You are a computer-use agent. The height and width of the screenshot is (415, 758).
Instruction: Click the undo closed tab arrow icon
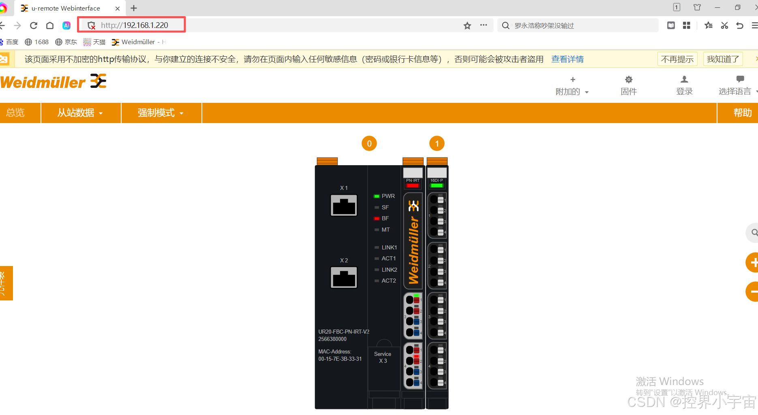pos(740,26)
